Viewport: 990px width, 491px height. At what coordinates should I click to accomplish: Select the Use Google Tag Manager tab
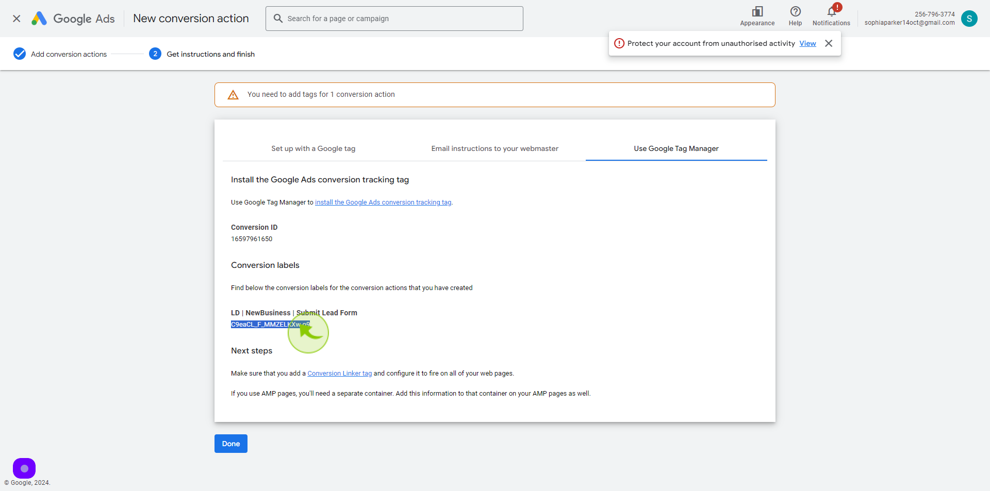(x=676, y=148)
